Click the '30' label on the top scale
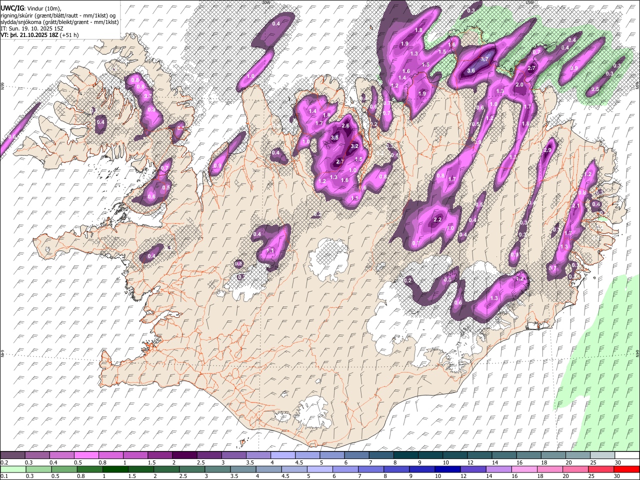 click(618, 462)
